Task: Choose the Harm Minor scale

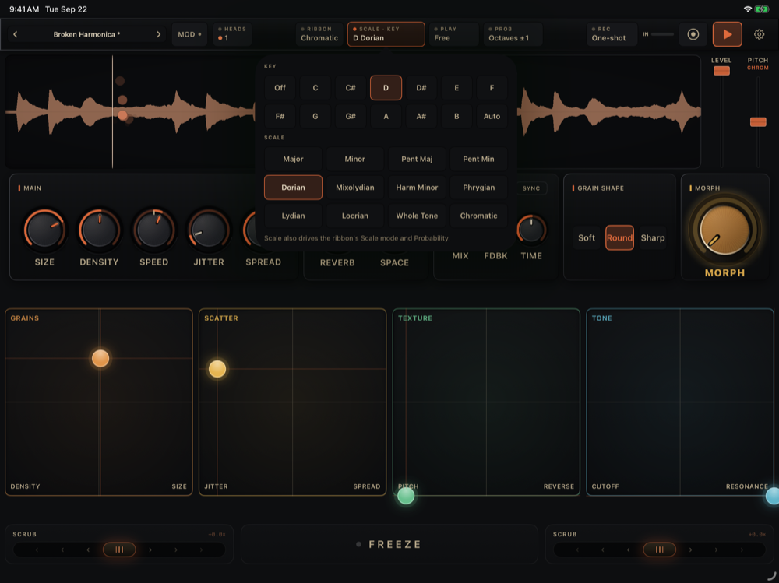Action: point(417,188)
